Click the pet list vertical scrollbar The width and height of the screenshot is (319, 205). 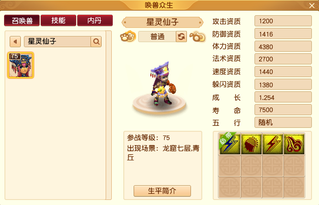coord(108,115)
